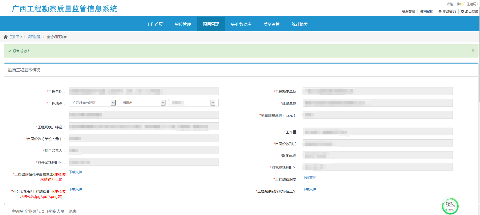The width and height of the screenshot is (480, 215).
Task: Open the 柳州市 city dropdown
Action: (163, 103)
